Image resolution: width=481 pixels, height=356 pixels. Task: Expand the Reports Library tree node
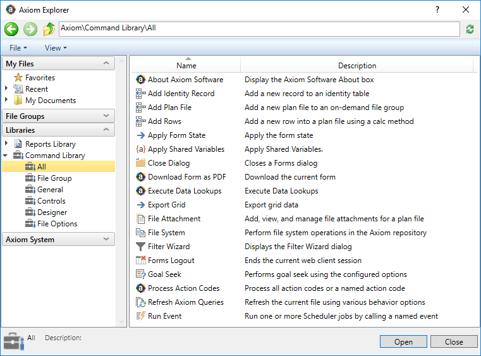pyautogui.click(x=7, y=144)
